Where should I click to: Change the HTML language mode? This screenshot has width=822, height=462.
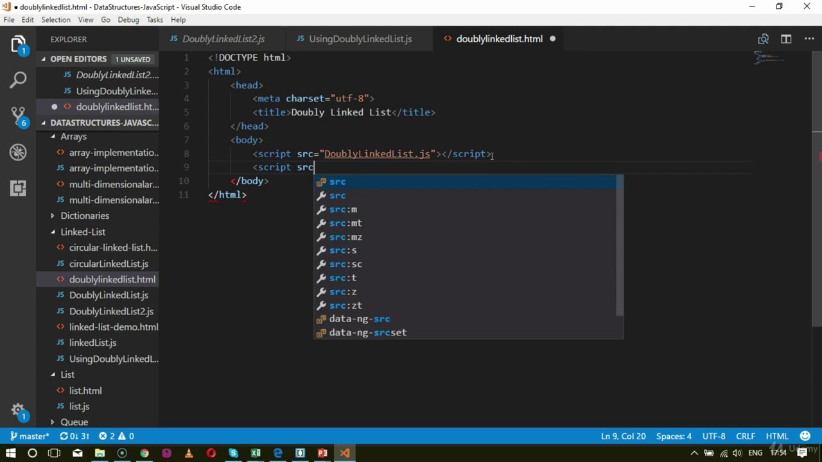(x=776, y=436)
